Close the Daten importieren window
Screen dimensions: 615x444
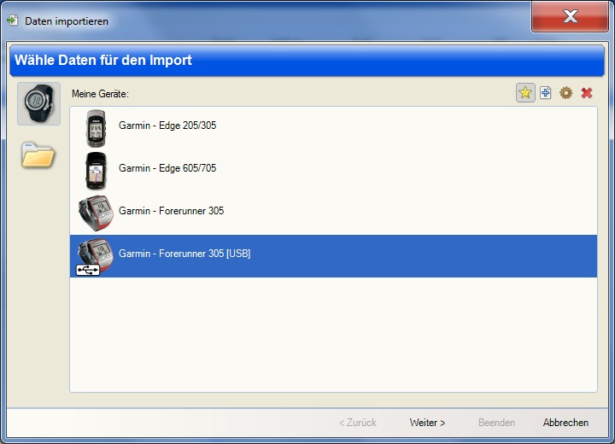570,16
